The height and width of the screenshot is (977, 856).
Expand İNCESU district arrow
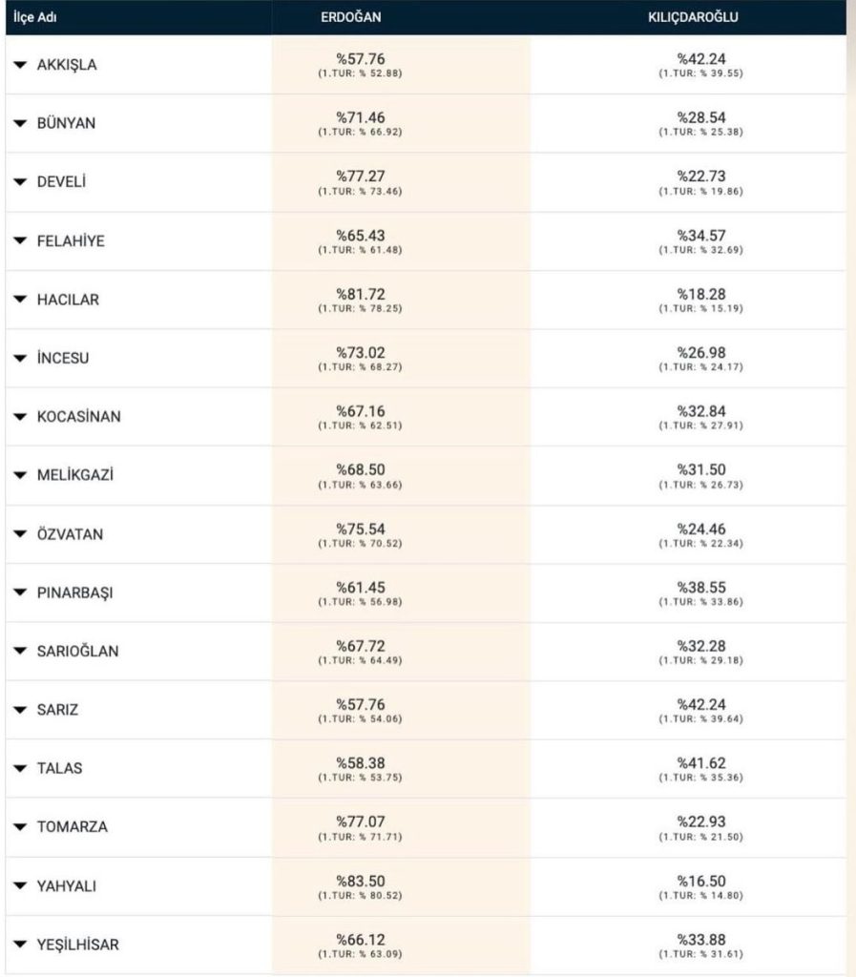pos(20,359)
